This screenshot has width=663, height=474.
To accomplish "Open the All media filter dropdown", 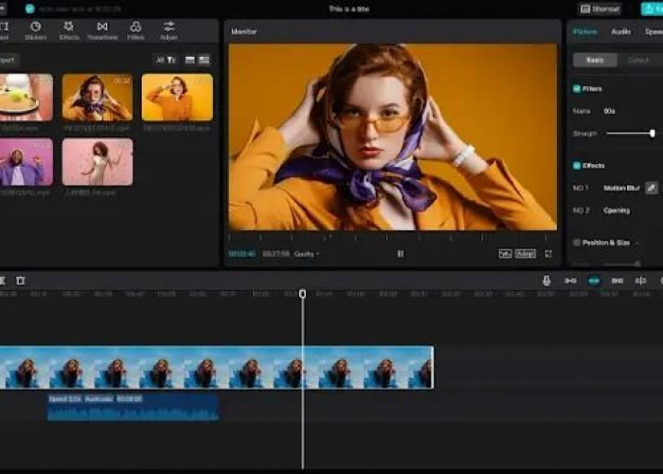I will coord(166,60).
